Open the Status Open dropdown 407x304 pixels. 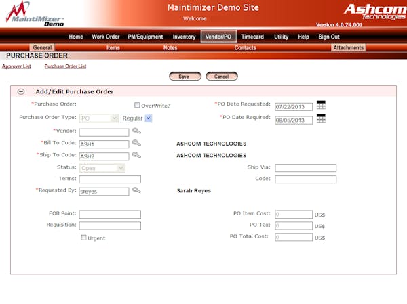pyautogui.click(x=102, y=168)
